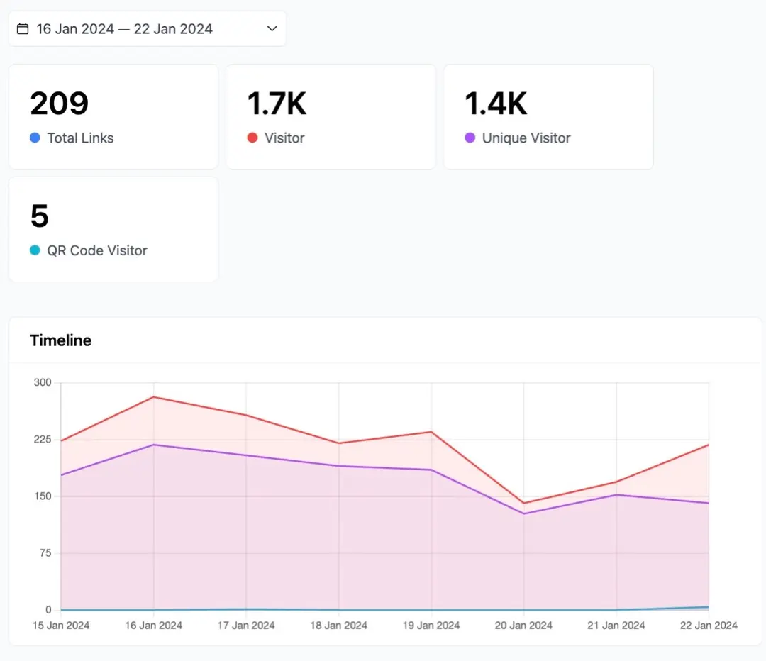
Task: Select the 1.7K Visitor card
Action: tap(331, 117)
